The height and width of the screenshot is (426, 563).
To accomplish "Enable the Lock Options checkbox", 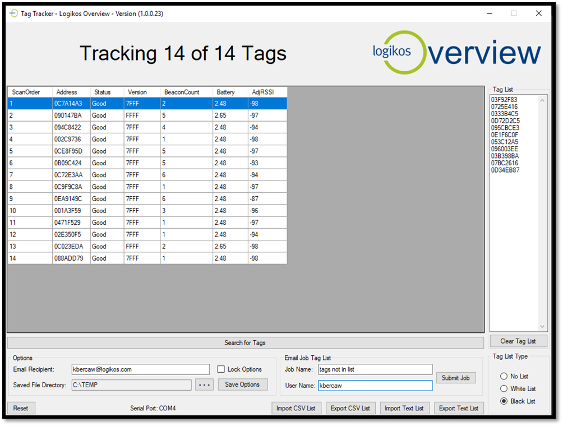I will point(221,369).
